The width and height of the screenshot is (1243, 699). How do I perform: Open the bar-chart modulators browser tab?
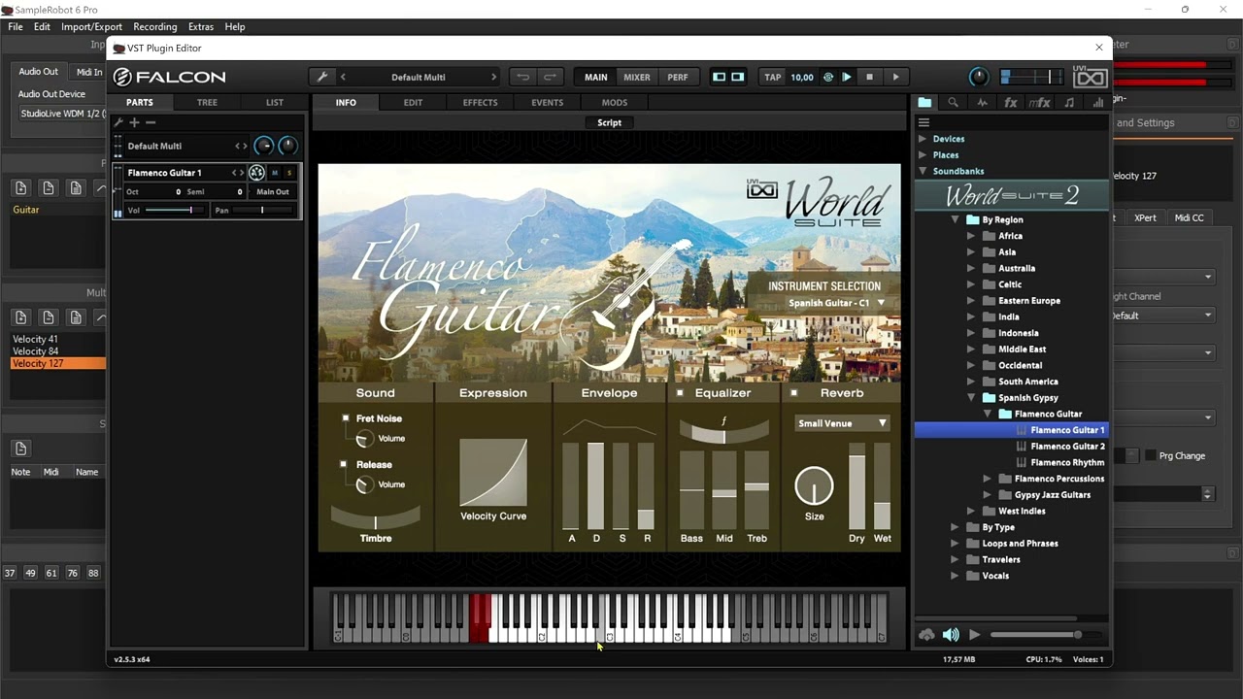point(1098,102)
